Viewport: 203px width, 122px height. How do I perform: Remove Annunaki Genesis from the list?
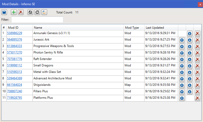(197, 34)
